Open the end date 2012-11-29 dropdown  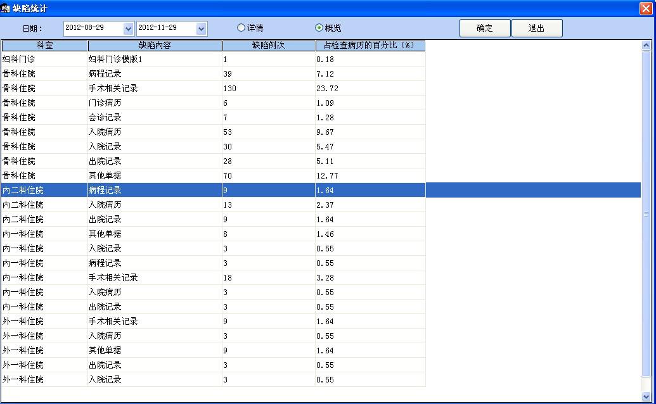click(x=202, y=28)
